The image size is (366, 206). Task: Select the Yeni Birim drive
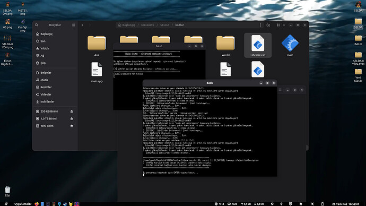coord(55,126)
